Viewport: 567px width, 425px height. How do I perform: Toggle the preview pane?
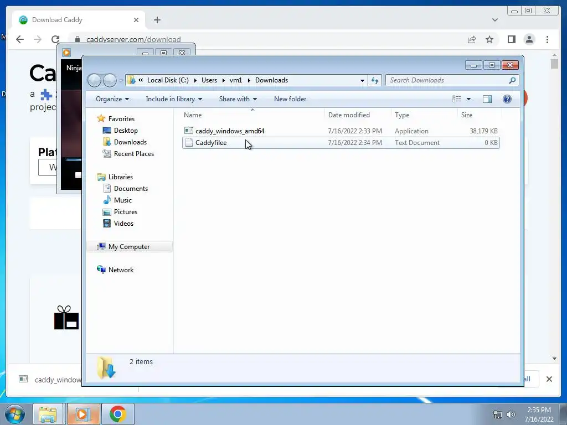tap(487, 99)
